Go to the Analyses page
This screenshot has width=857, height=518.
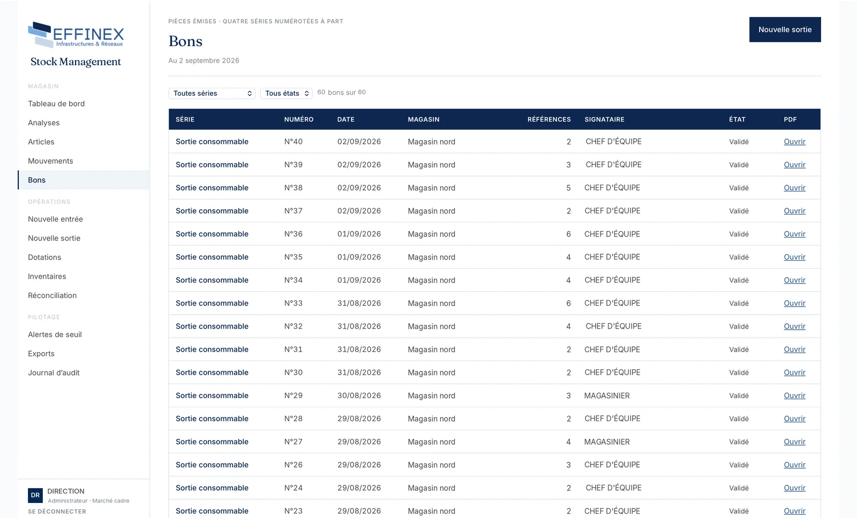pos(44,123)
